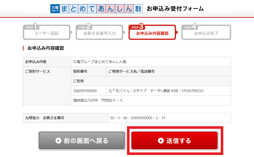Click the blurred address row

point(151,100)
